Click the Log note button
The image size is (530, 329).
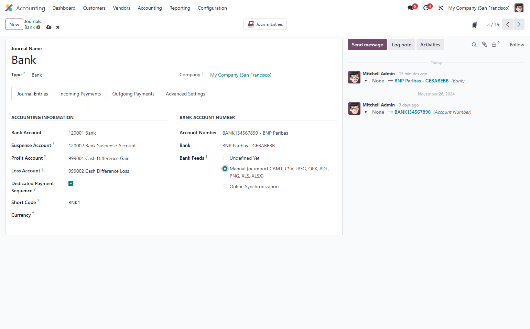(401, 45)
